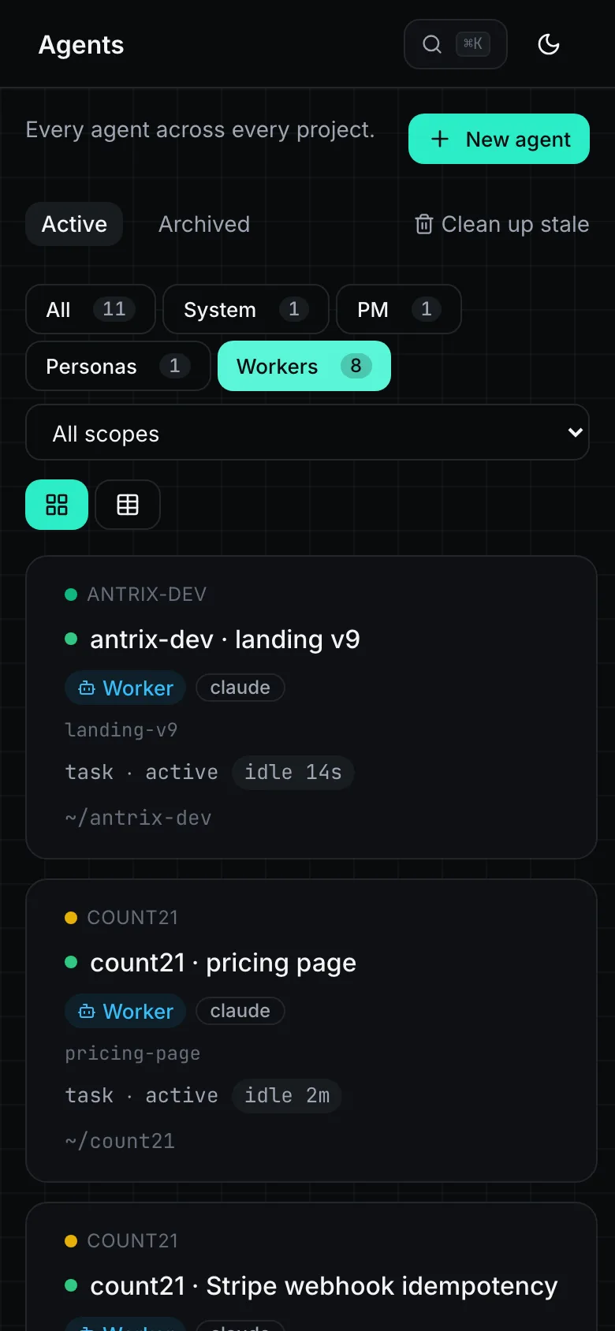Open antrix-dev · landing v9 agent

tap(225, 639)
